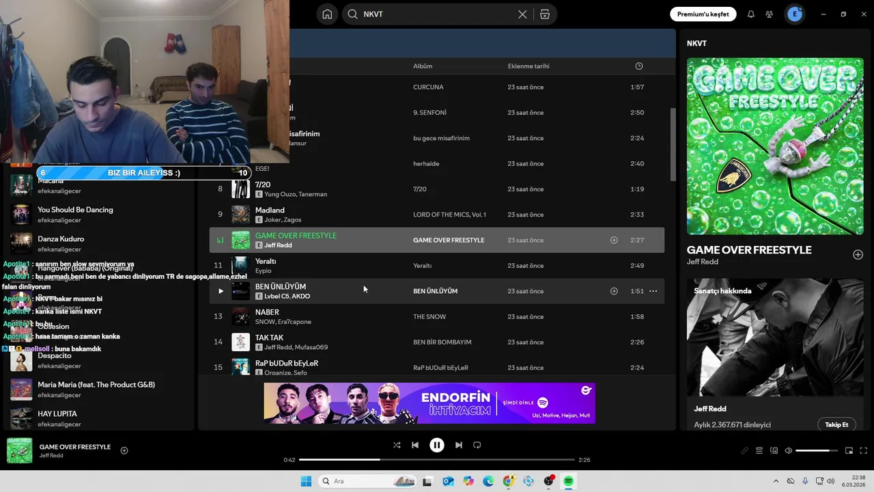Image resolution: width=874 pixels, height=492 pixels.
Task: Sort tracks by Albüm column
Action: tap(423, 66)
